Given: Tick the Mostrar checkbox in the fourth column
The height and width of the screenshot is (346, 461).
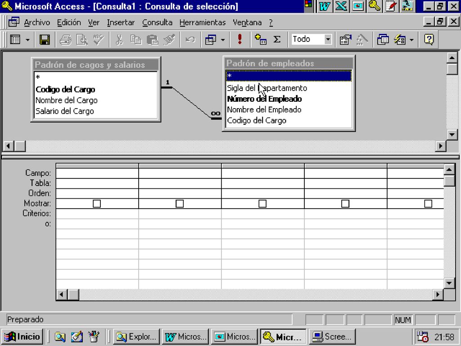Looking at the screenshot, I should pos(345,204).
